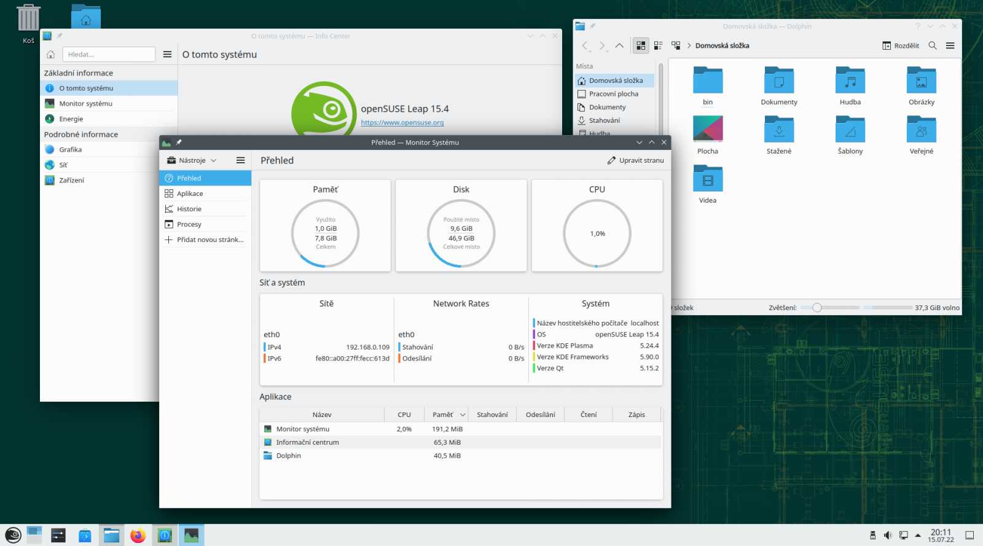Screen dimensions: 983x546
Task: Open the Nástroje dropdown in System Monitor
Action: (x=192, y=160)
